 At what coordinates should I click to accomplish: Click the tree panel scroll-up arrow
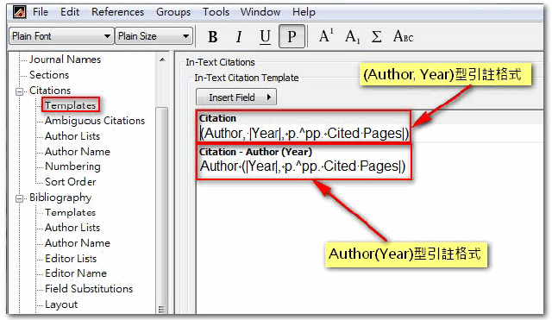162,60
